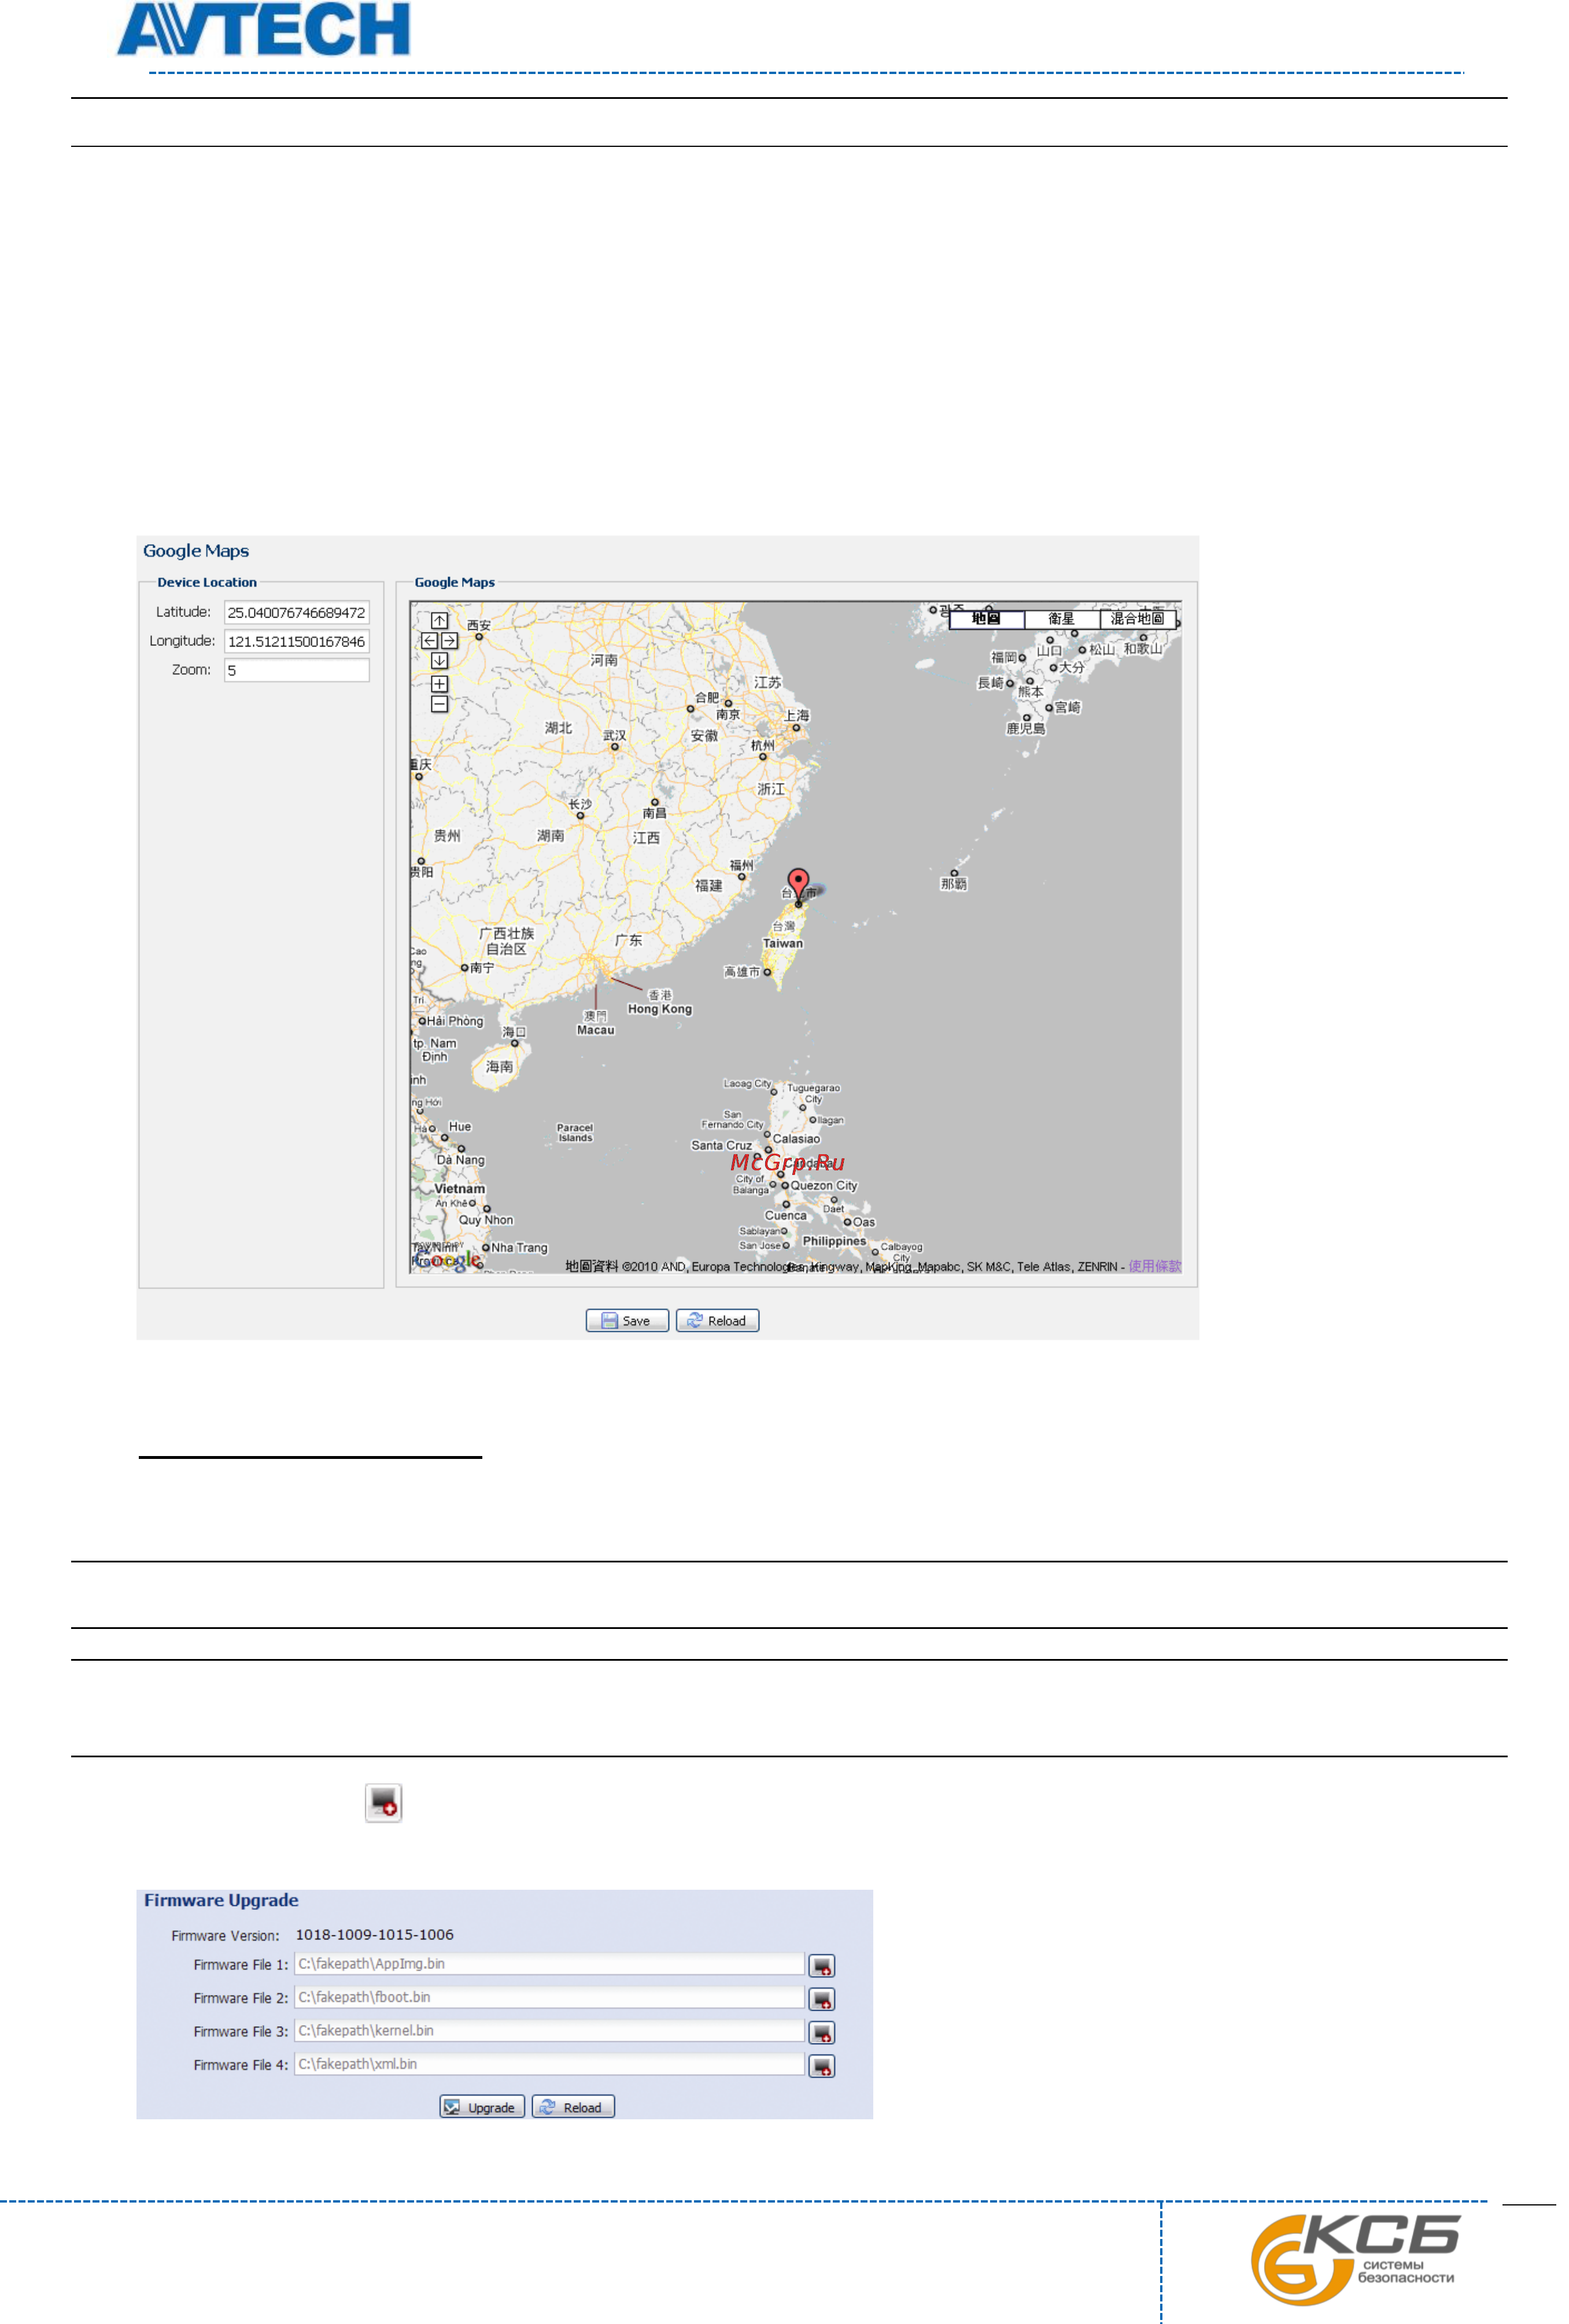Click the Firmware File 3 path field
Viewport: 1569px width, 2324px height.
click(x=549, y=2030)
